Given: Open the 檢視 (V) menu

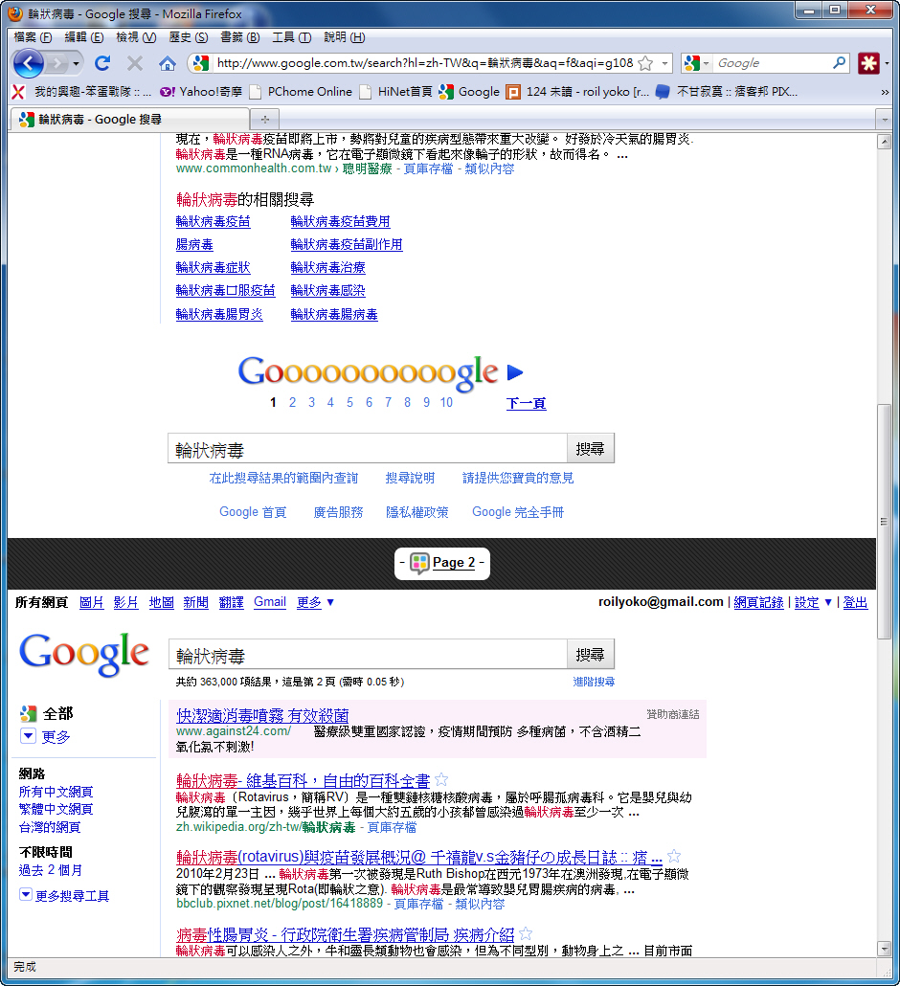Looking at the screenshot, I should point(136,37).
